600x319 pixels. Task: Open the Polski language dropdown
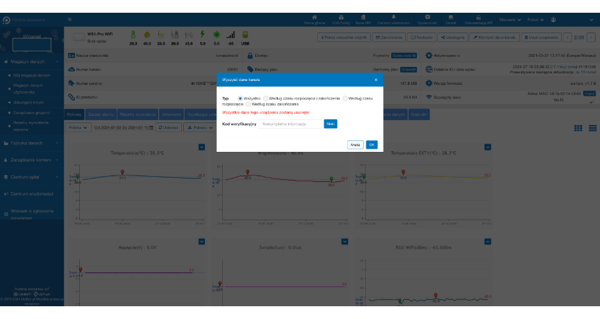pyautogui.click(x=536, y=20)
